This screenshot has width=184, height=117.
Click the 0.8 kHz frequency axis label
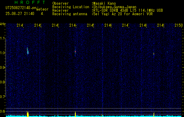[2, 82]
